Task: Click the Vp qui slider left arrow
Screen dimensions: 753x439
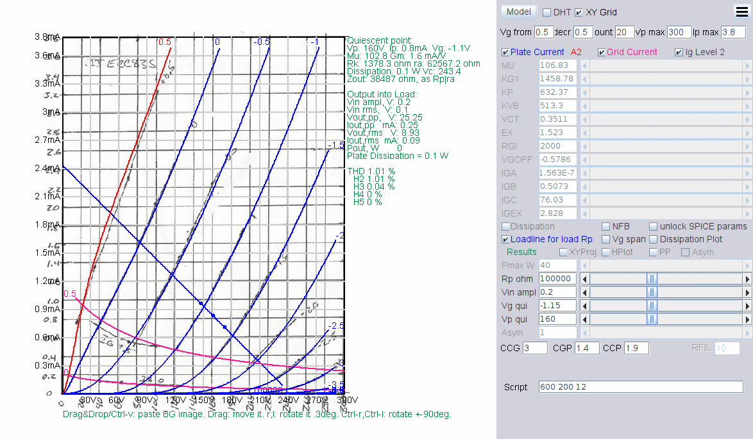Action: (x=584, y=319)
